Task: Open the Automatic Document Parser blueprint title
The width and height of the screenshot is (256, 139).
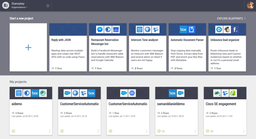Action: 187,40
